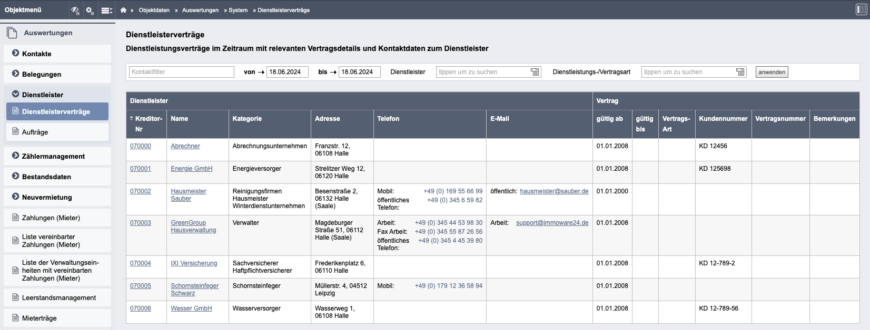Click the Auswertungen section heading in sidebar
This screenshot has width=870, height=330.
click(48, 33)
